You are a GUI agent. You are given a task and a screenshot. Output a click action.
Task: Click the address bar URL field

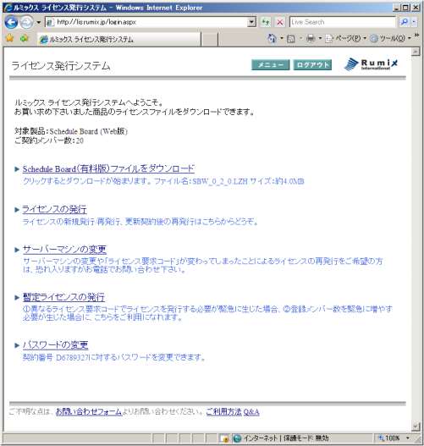(146, 22)
